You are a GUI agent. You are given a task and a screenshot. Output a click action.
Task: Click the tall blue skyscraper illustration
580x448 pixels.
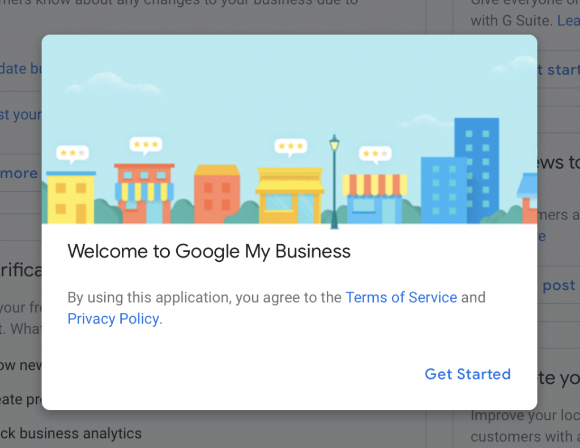[x=476, y=164]
